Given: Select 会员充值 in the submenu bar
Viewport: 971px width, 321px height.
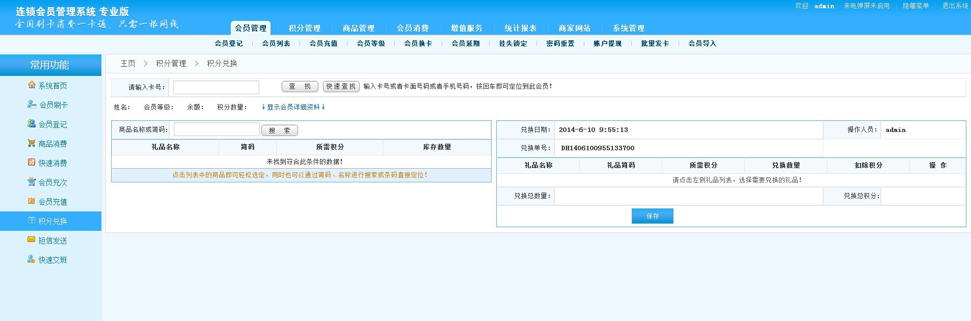Looking at the screenshot, I should tap(323, 43).
